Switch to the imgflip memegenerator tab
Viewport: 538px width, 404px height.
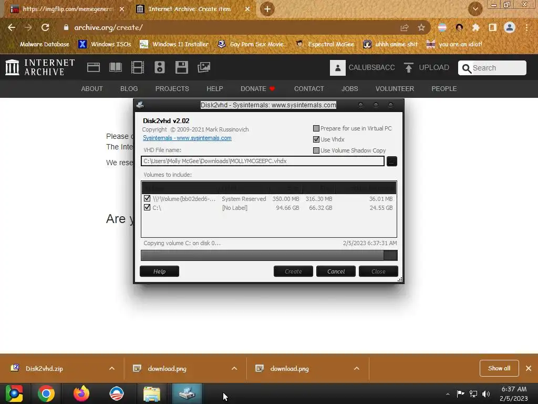(68, 9)
